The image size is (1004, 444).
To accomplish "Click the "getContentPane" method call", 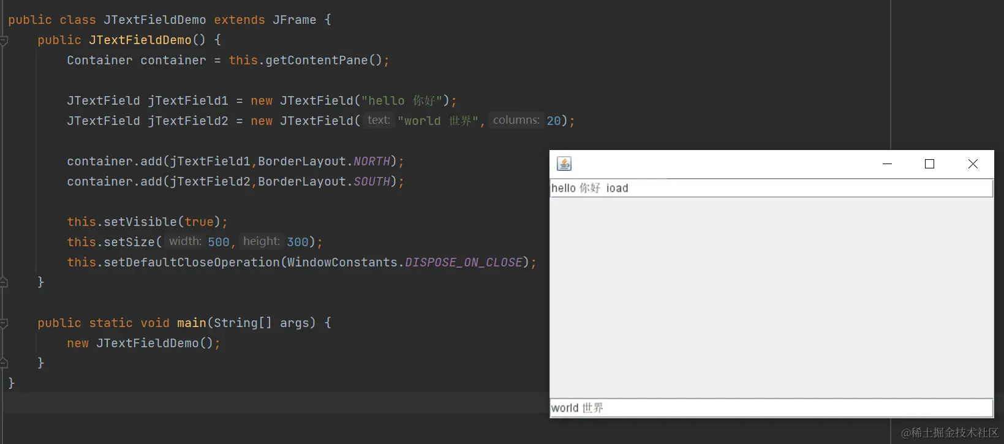I will click(317, 60).
